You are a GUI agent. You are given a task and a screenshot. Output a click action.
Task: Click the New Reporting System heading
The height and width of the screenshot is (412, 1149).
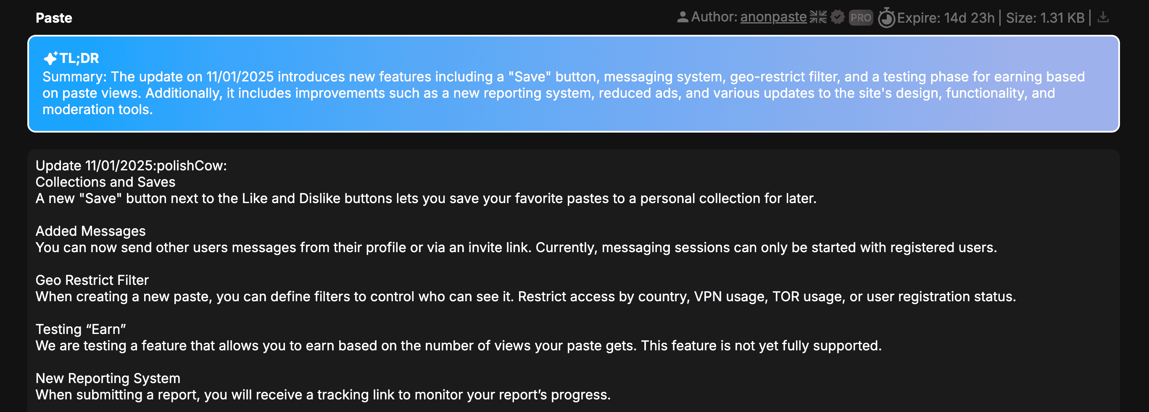point(108,378)
